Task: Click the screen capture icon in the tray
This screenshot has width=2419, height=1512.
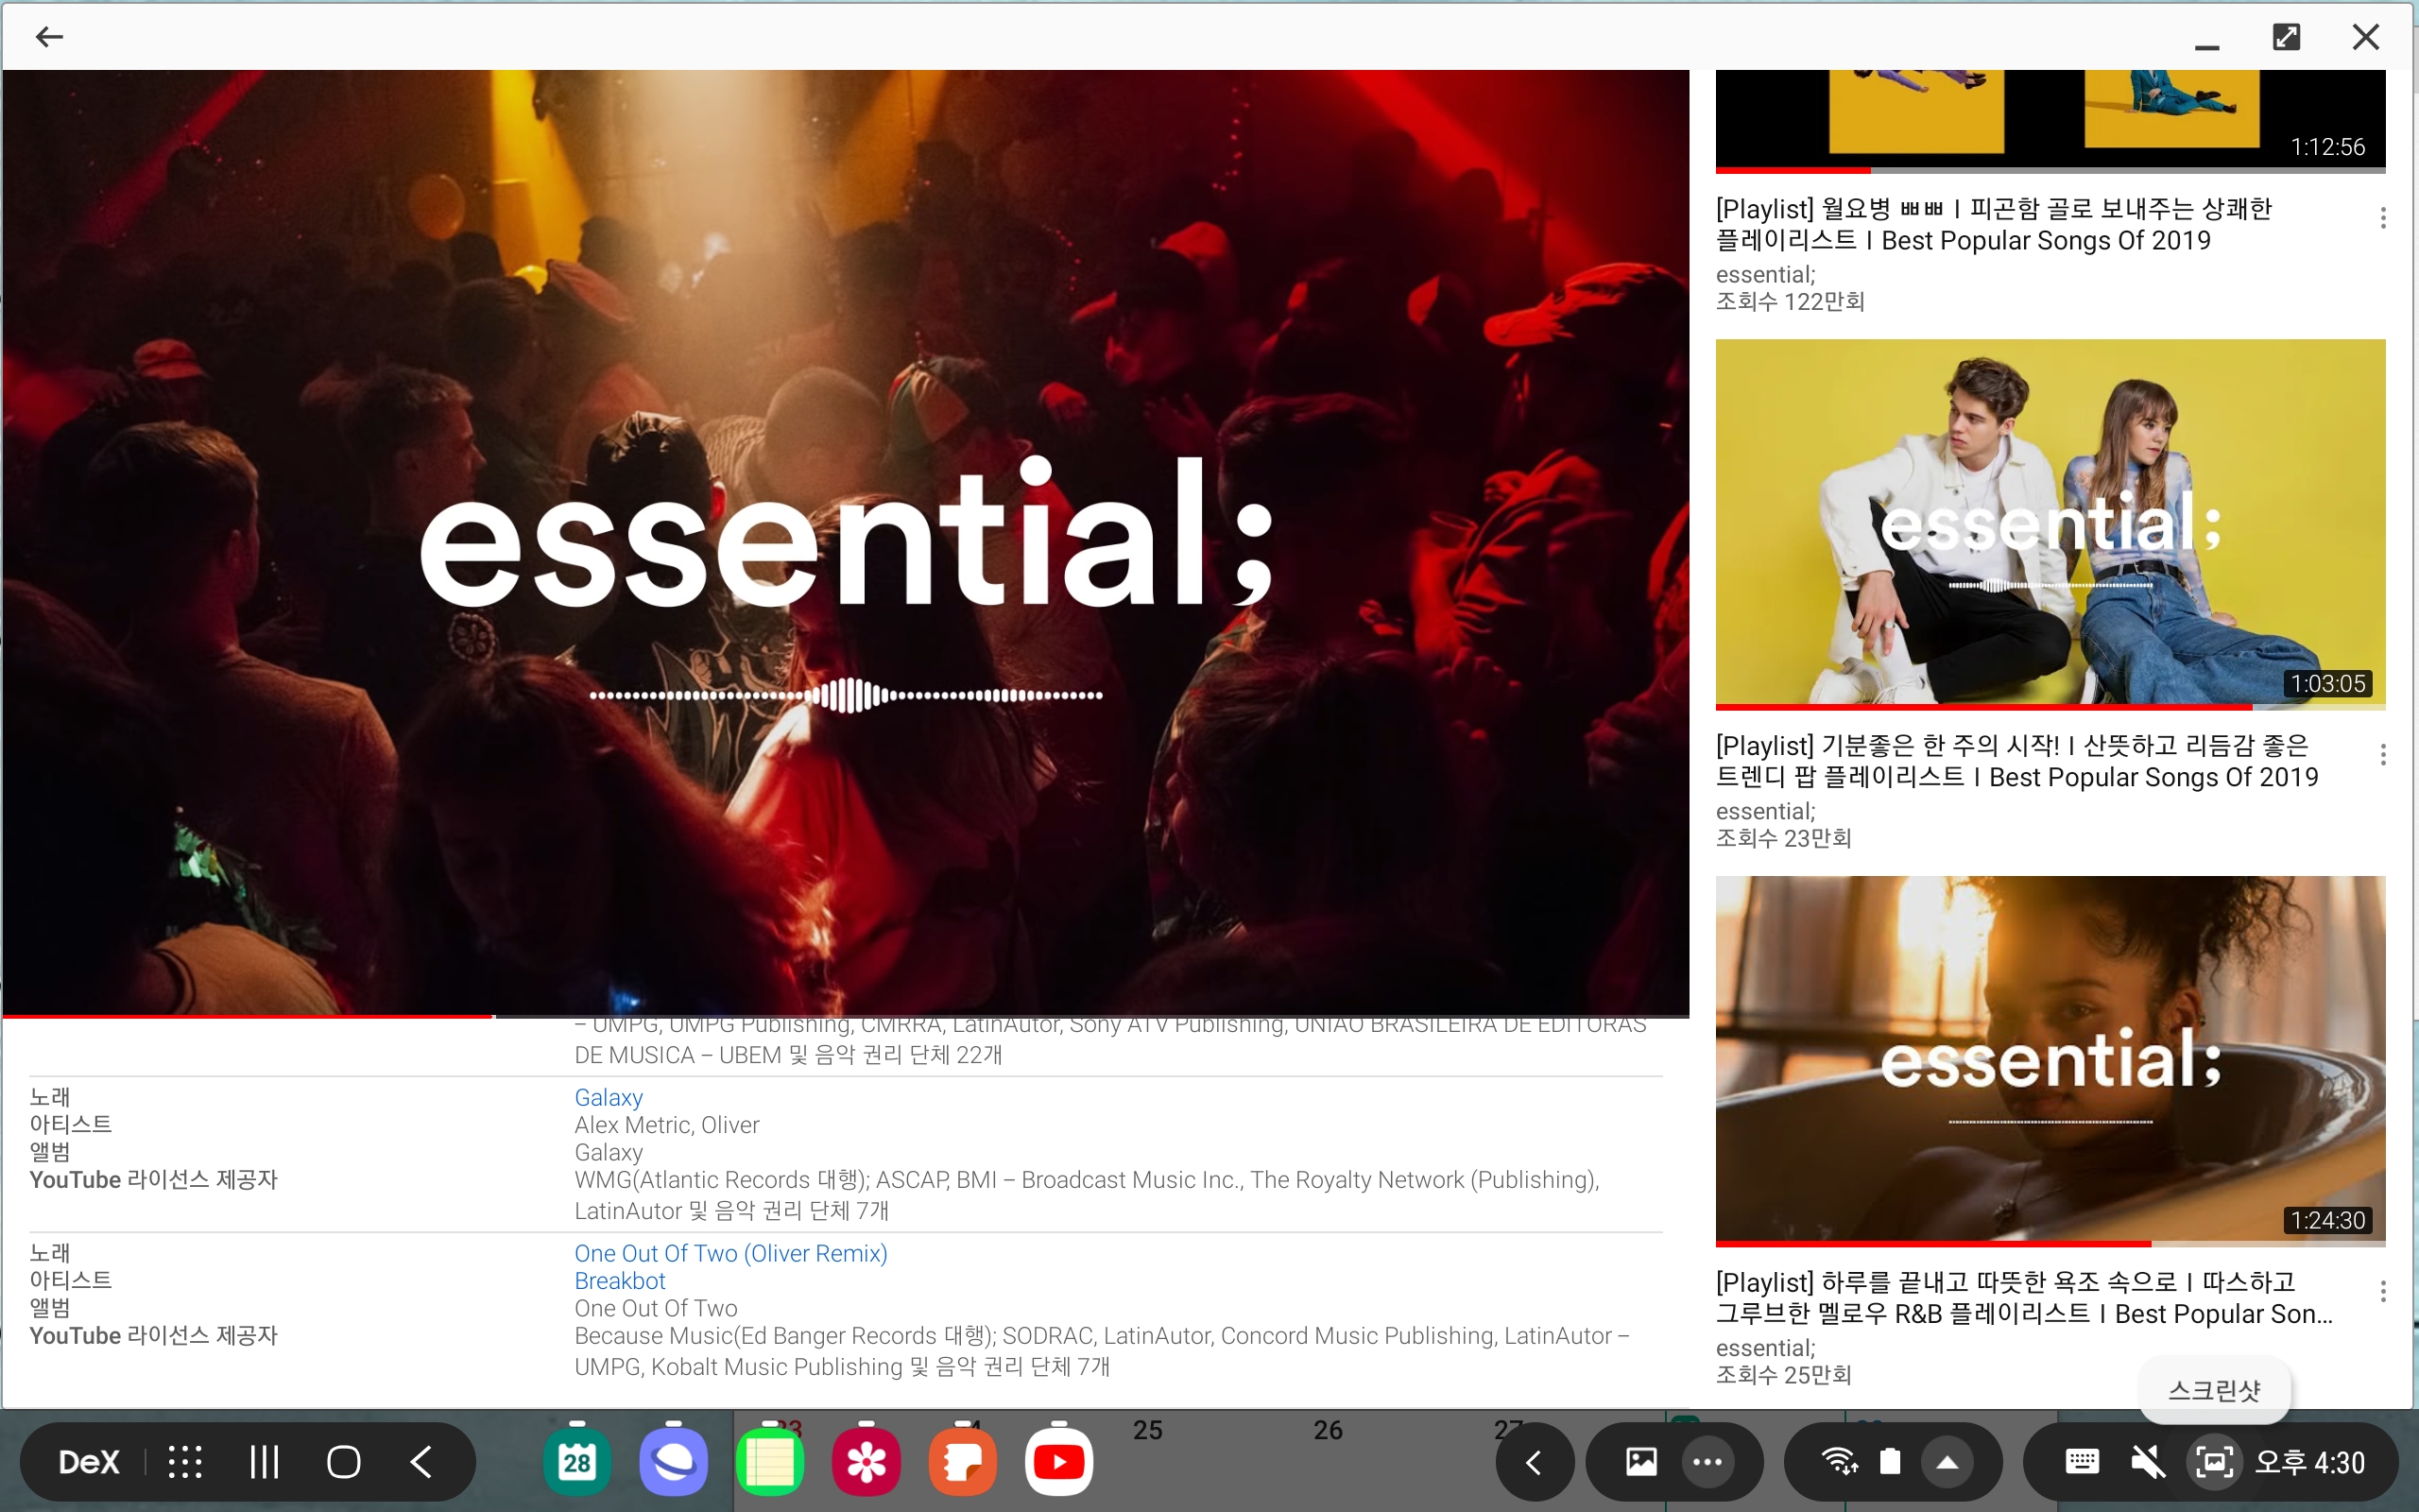Action: pos(2213,1462)
